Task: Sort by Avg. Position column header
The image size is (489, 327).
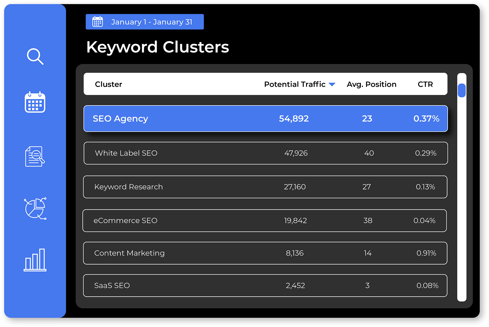Action: point(371,84)
